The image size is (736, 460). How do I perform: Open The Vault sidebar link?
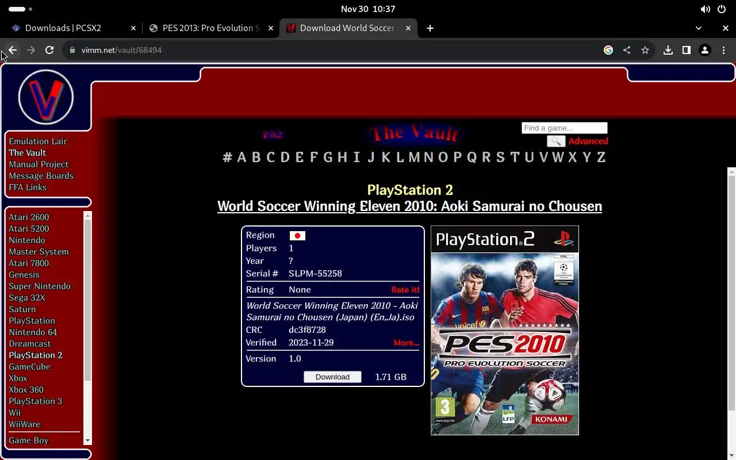27,153
